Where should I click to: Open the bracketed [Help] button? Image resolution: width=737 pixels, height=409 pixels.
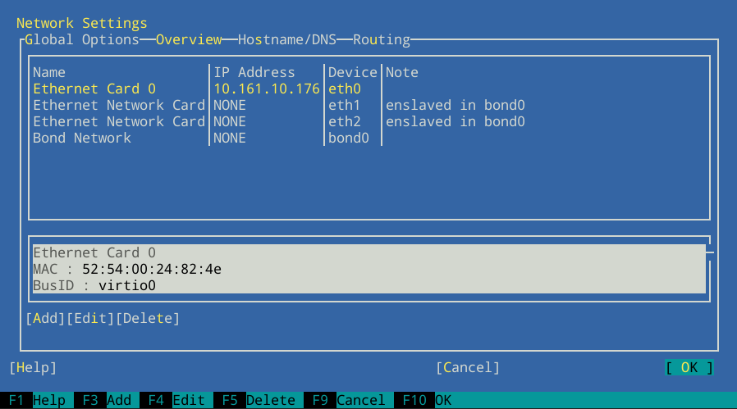(33, 367)
